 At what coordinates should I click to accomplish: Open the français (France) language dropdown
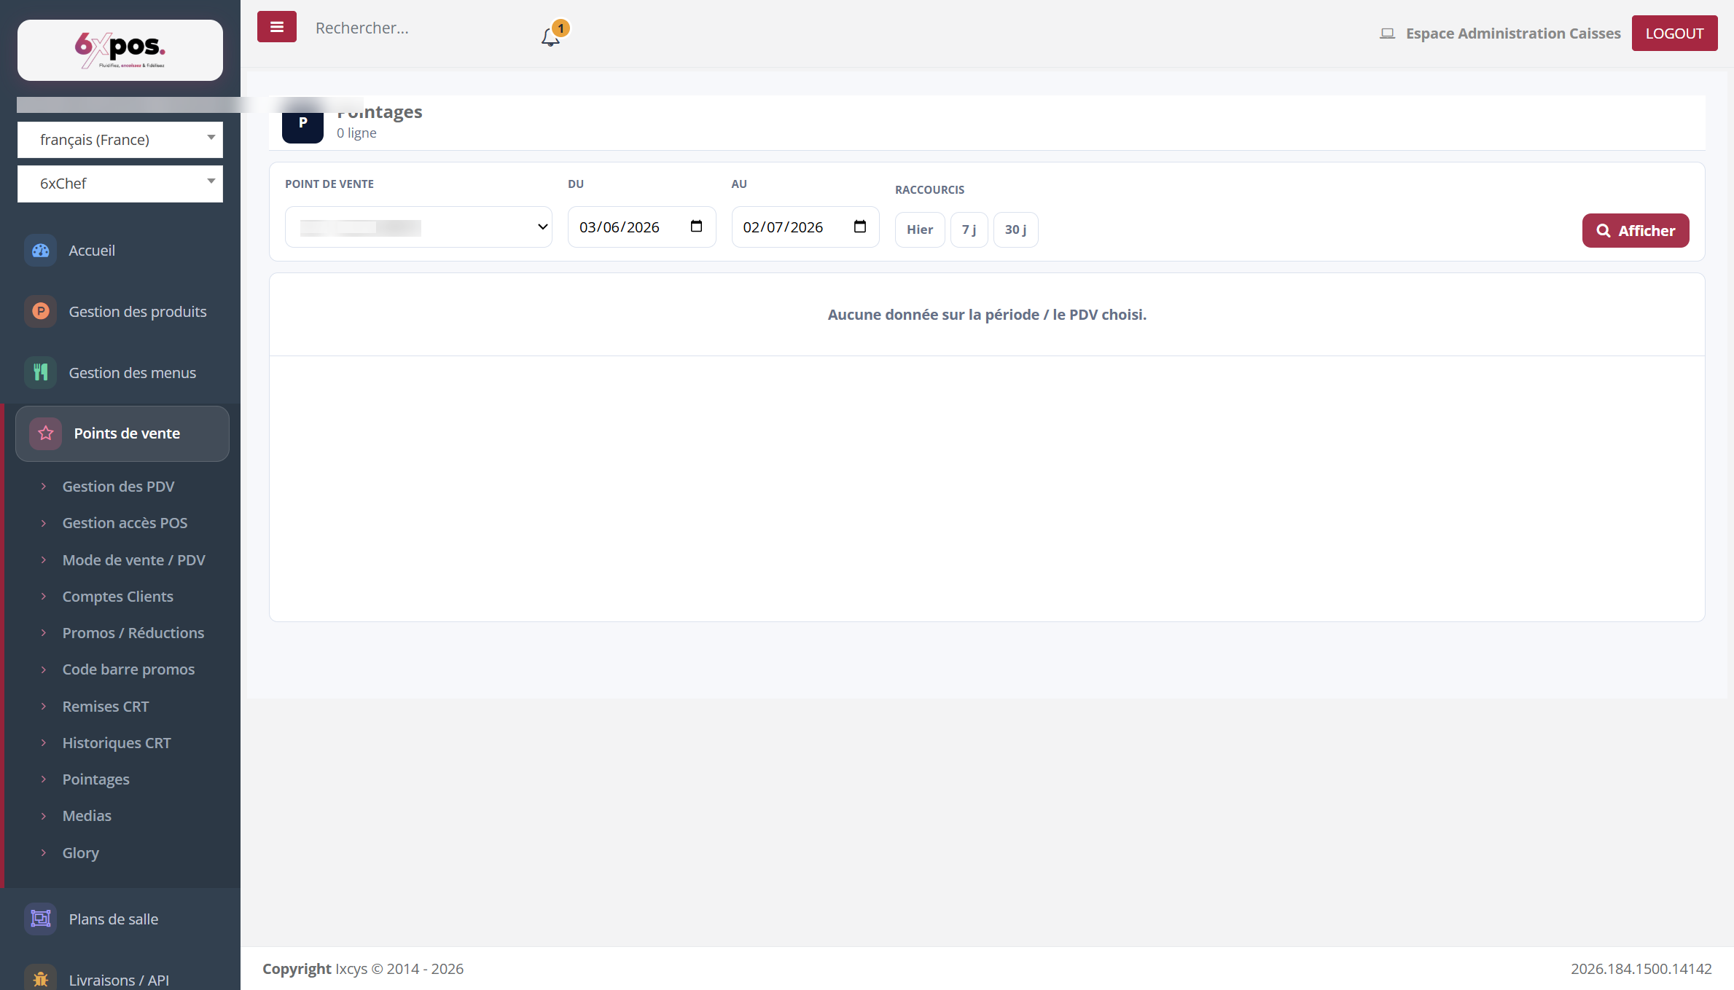click(x=120, y=140)
